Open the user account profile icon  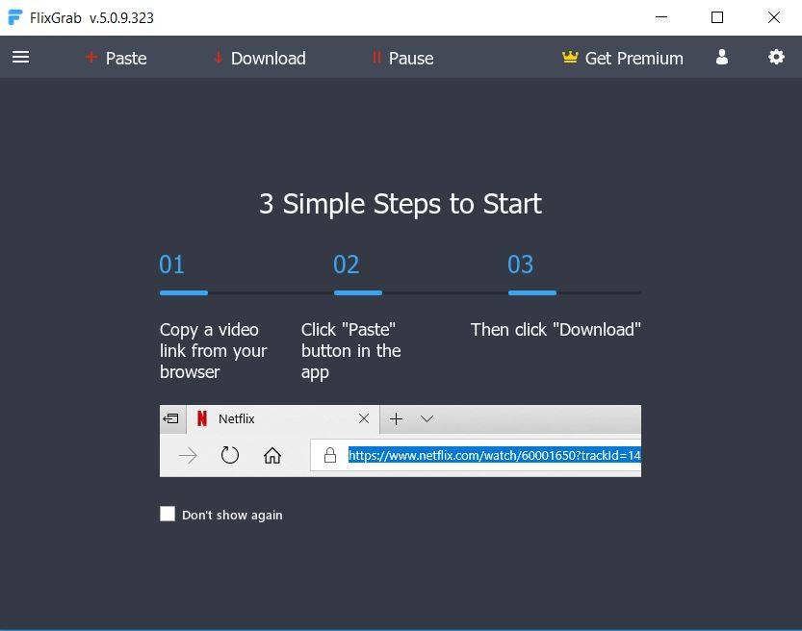(722, 58)
